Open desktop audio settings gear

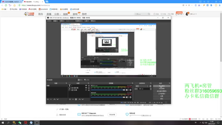130,97
